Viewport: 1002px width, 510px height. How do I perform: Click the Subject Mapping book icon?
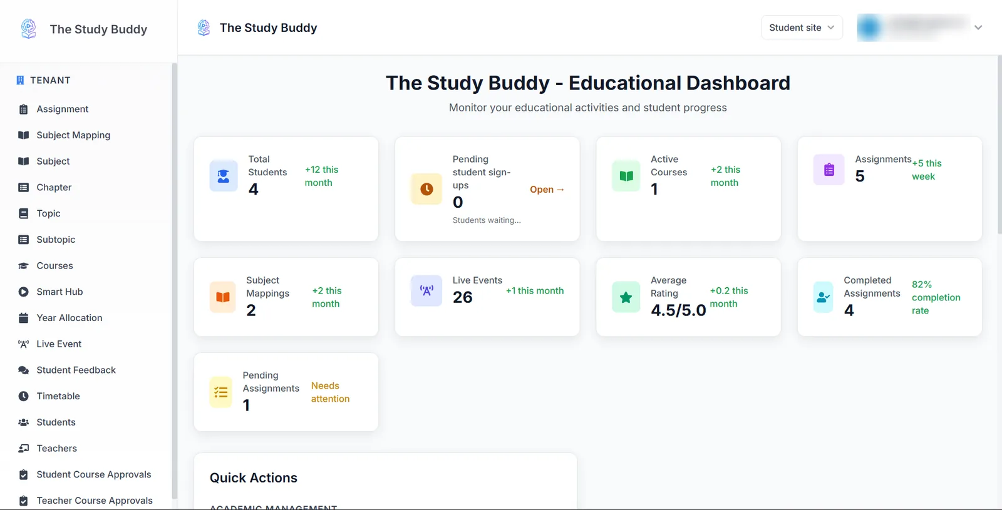23,135
